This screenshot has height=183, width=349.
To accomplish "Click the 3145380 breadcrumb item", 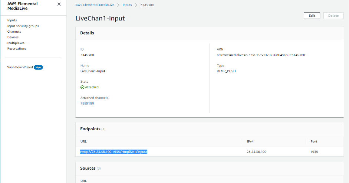I will [x=147, y=5].
